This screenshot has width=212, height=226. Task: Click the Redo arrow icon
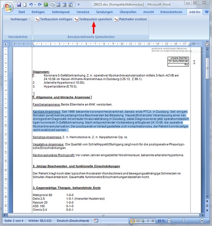coord(40,5)
